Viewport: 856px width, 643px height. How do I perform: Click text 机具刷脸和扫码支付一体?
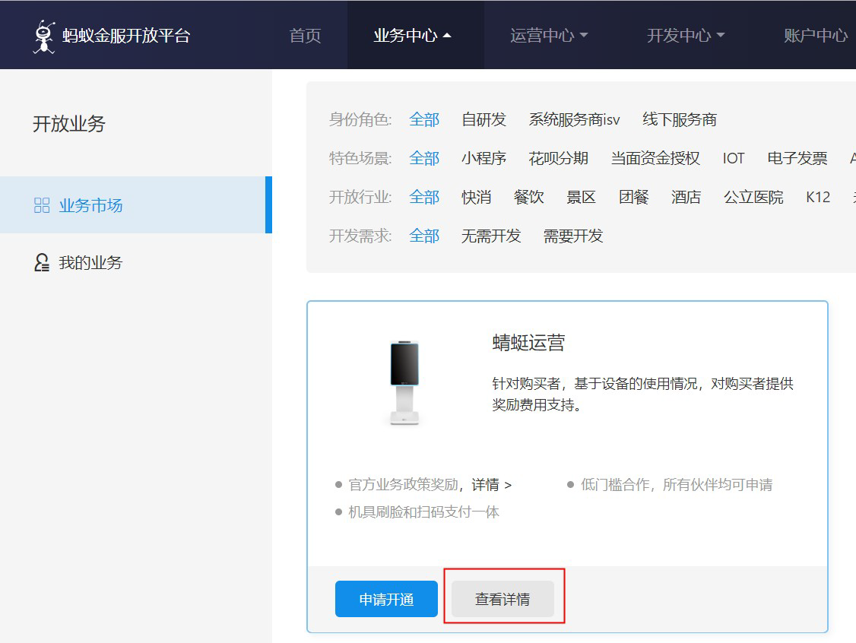(423, 512)
